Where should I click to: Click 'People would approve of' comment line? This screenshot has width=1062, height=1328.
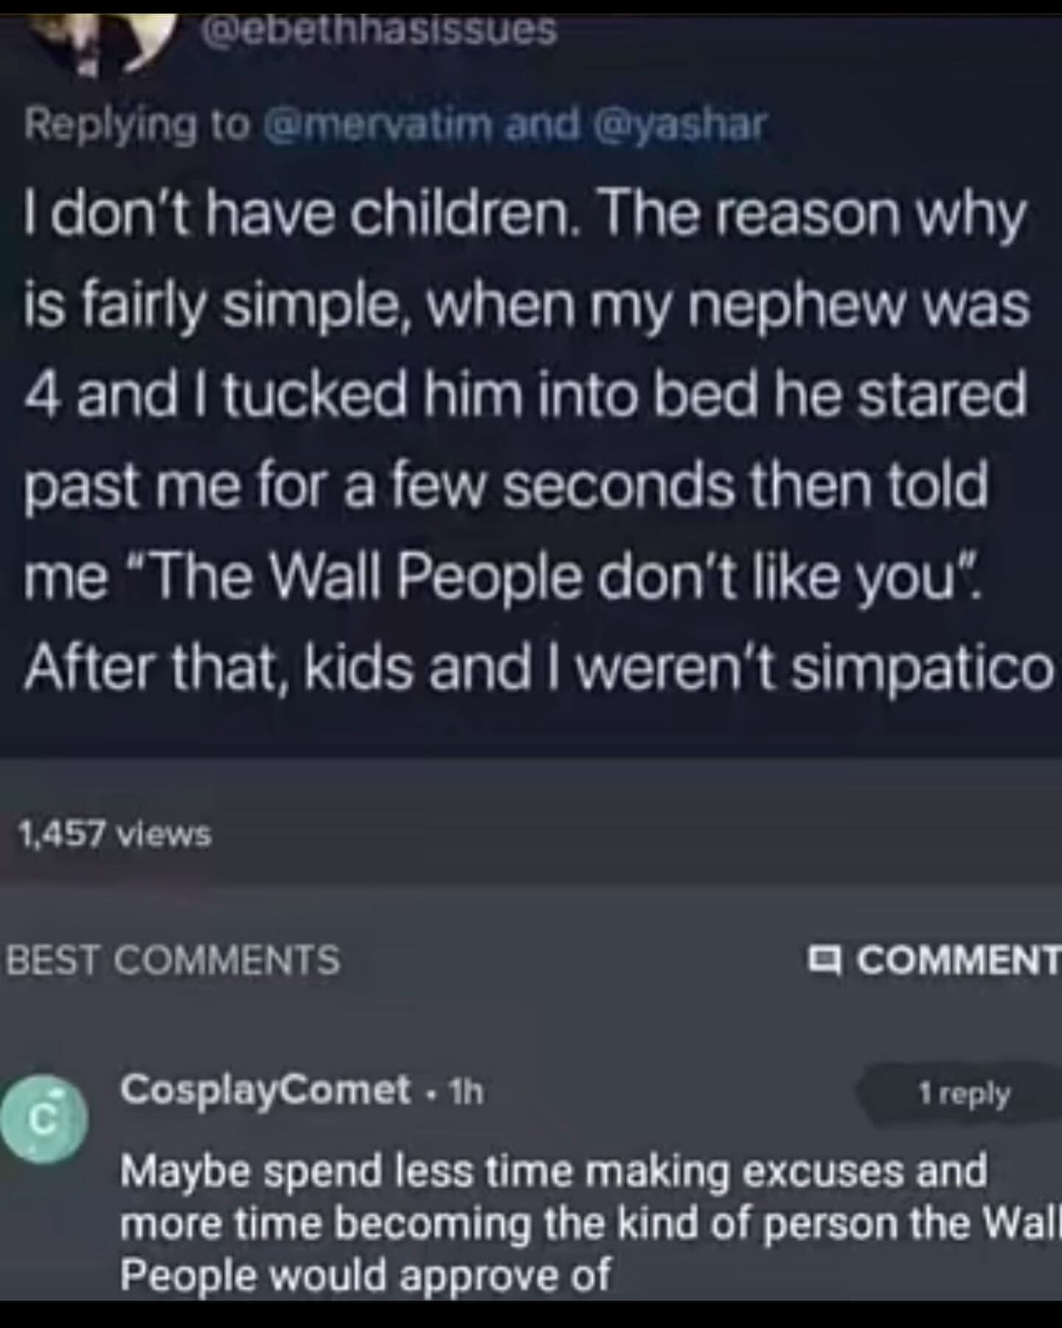(x=366, y=1275)
